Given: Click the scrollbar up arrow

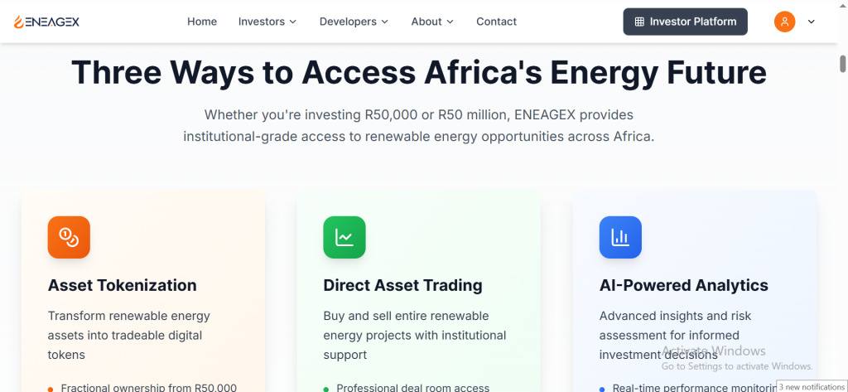Looking at the screenshot, I should click(842, 48).
